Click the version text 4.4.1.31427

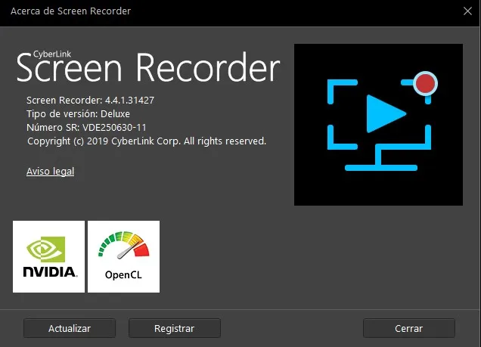click(x=129, y=101)
